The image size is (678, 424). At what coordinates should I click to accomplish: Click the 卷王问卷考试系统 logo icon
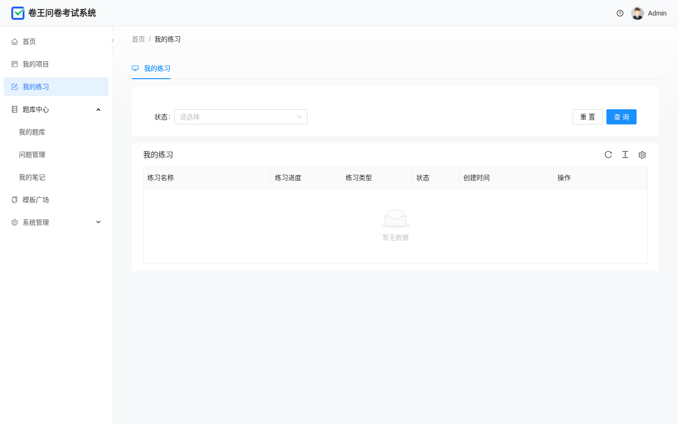coord(18,13)
